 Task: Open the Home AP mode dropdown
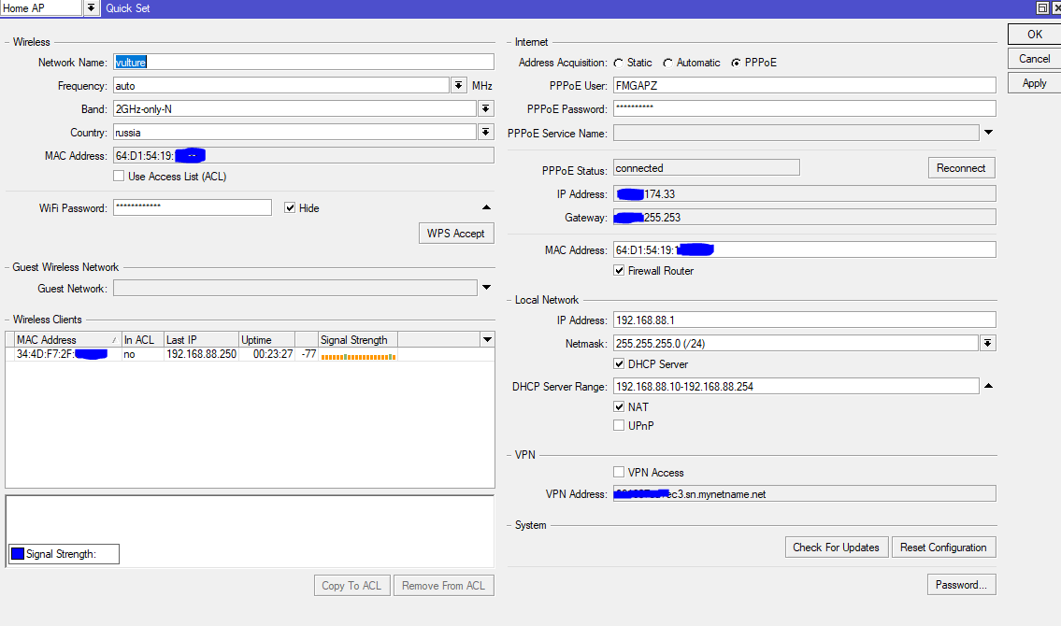pos(91,8)
